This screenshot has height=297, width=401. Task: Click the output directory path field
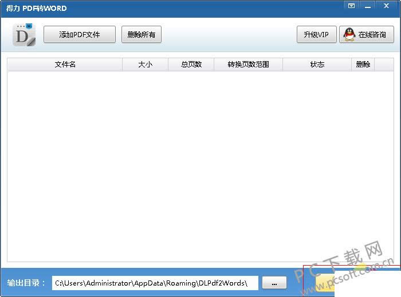click(155, 283)
